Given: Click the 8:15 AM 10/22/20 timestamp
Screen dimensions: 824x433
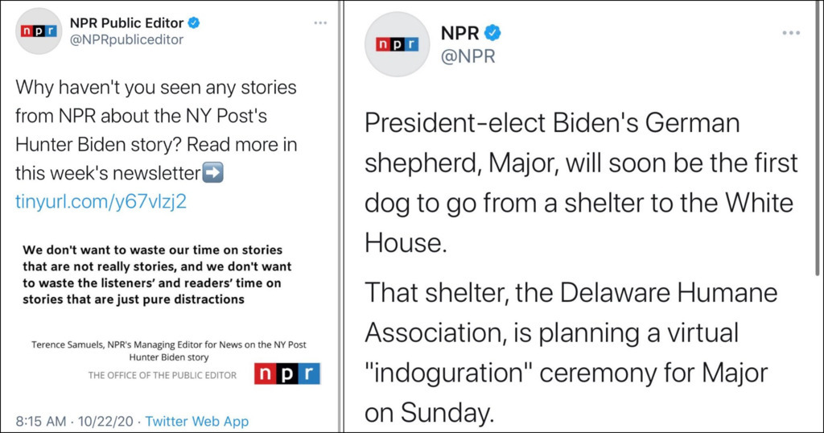Looking at the screenshot, I should click(x=74, y=422).
